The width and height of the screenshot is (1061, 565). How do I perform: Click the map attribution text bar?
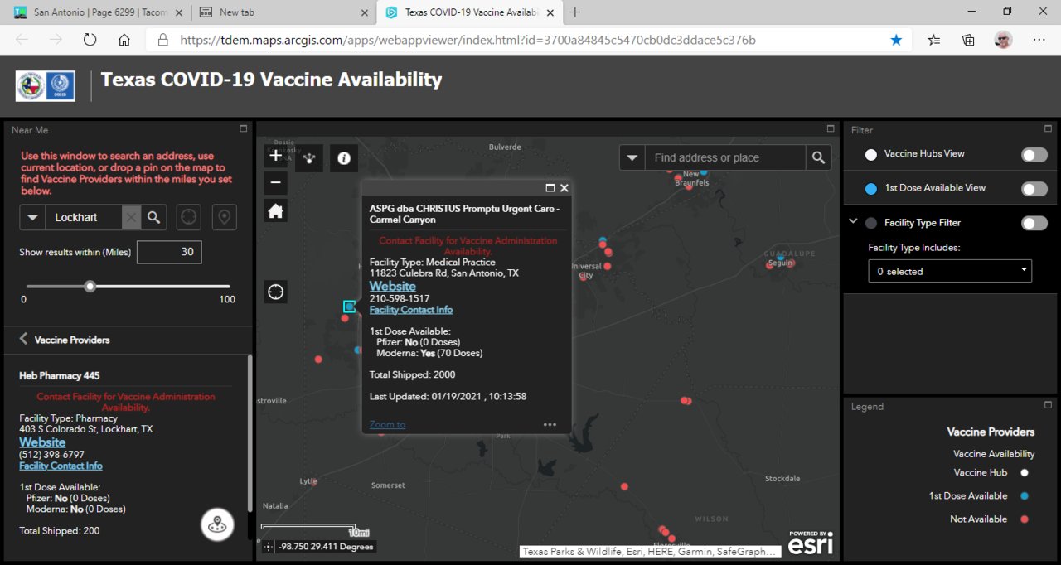(650, 551)
